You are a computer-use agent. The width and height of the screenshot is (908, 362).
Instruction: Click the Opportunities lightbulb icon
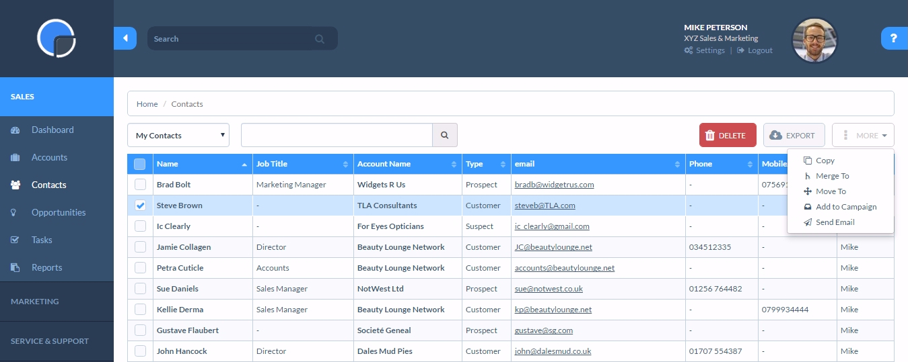coord(14,213)
